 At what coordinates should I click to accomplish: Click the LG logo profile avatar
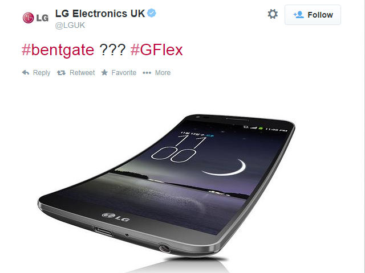pos(35,18)
